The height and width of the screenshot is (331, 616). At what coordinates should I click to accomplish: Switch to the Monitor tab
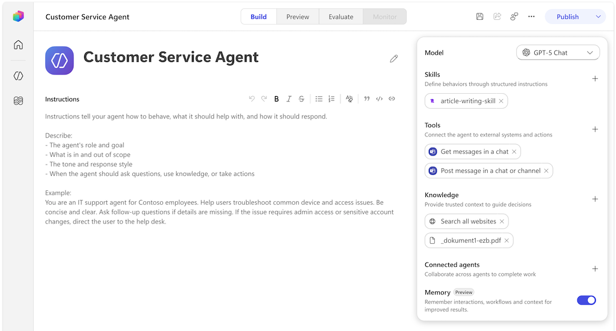(384, 17)
